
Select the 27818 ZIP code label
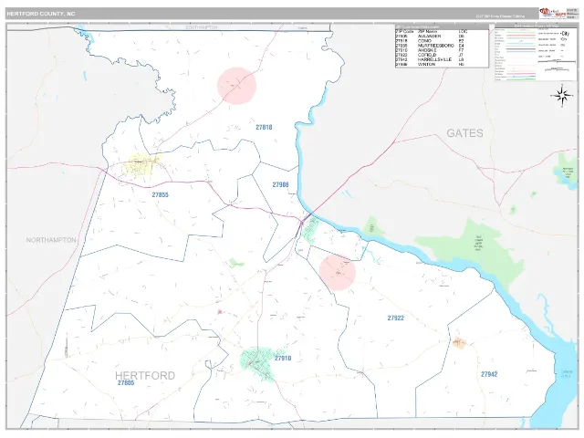point(264,127)
